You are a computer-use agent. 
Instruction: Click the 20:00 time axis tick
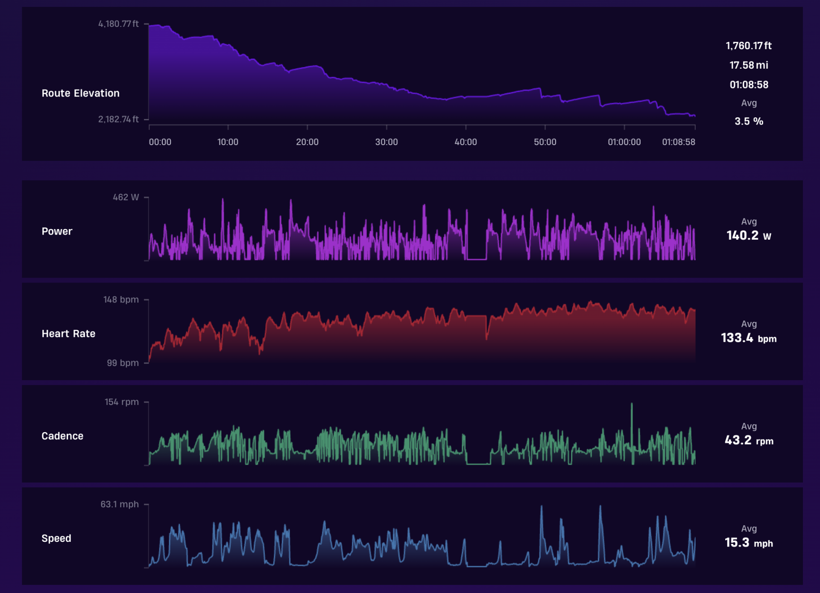point(307,142)
